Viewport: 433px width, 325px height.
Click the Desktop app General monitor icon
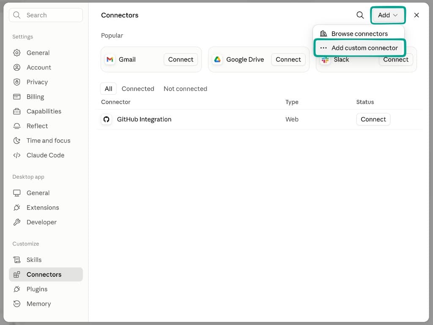click(x=17, y=193)
